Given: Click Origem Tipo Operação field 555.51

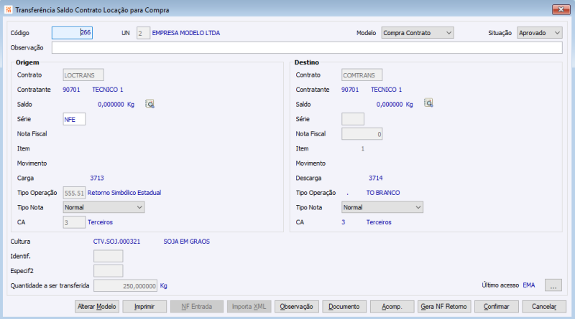Looking at the screenshot, I should coord(74,193).
